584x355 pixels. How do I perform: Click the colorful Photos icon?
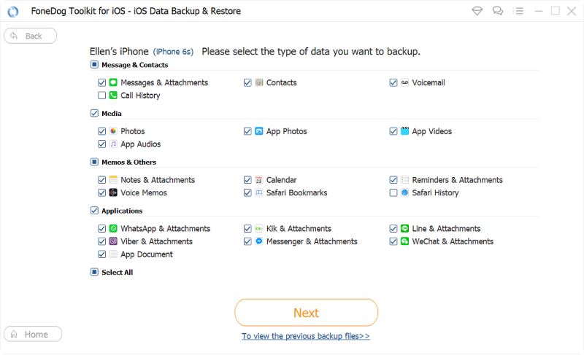click(x=113, y=131)
